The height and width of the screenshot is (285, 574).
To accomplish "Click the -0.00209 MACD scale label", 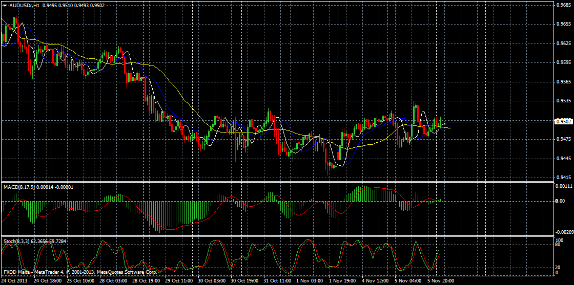I will click(x=564, y=232).
